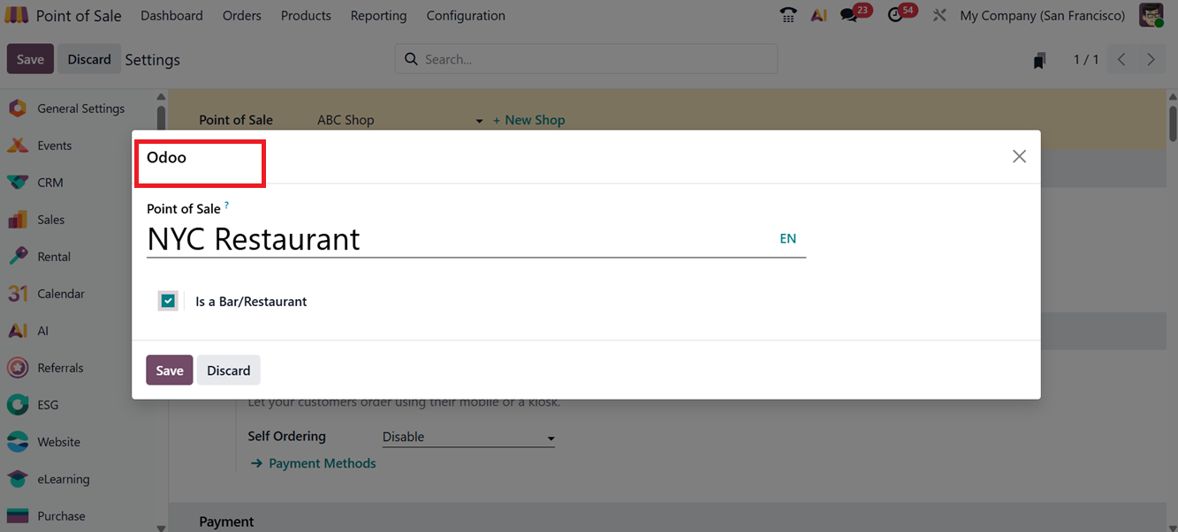Toggle the bookmark flag near page counter
1178x532 pixels.
coord(1039,58)
